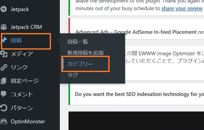The width and height of the screenshot is (204, 130).
Task: Select the リンク menu label
Action: click(19, 67)
